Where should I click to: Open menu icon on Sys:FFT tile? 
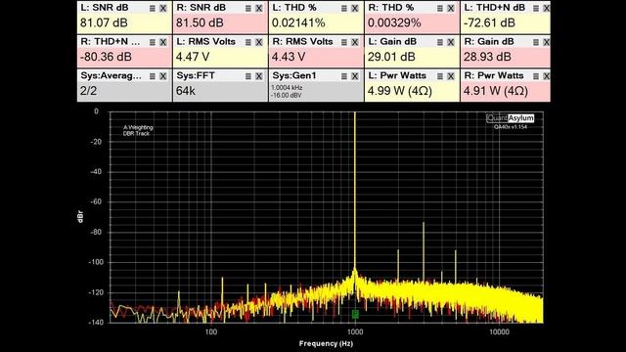pyautogui.click(x=247, y=76)
